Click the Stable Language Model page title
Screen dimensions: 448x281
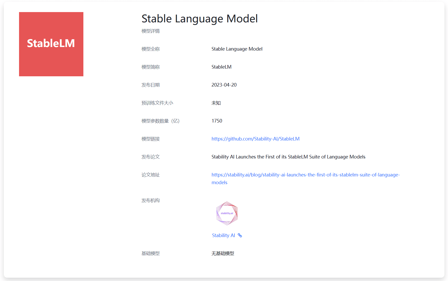click(199, 18)
